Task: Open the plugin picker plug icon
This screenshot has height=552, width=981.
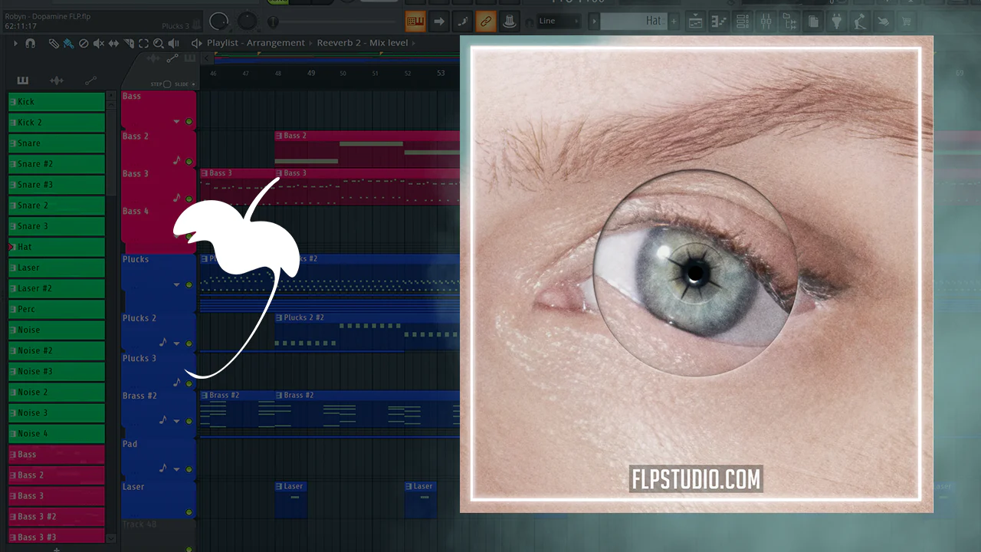Action: 837,21
